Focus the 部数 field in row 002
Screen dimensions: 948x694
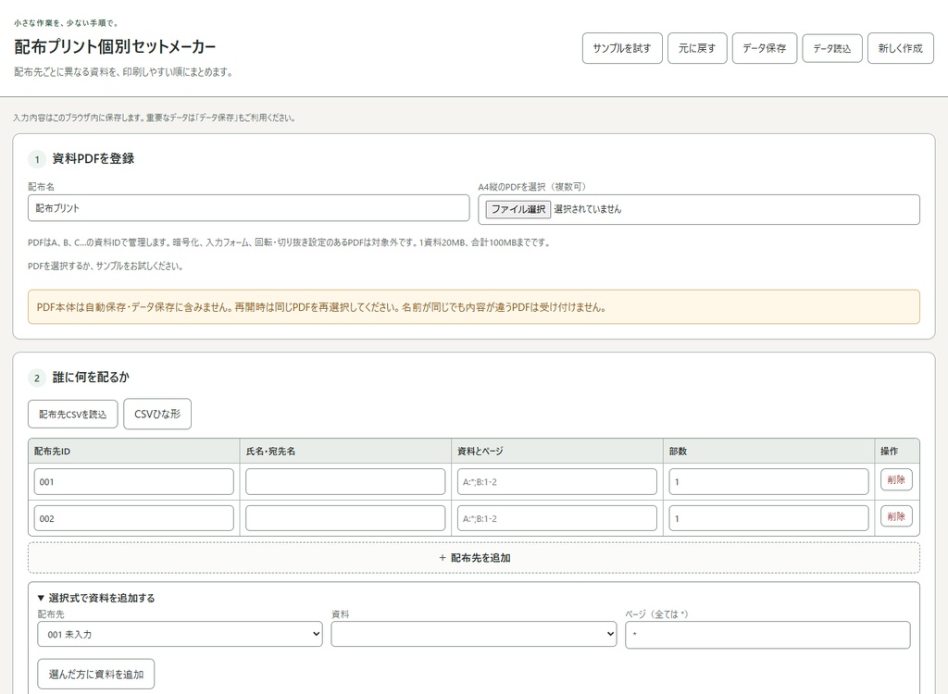(768, 519)
